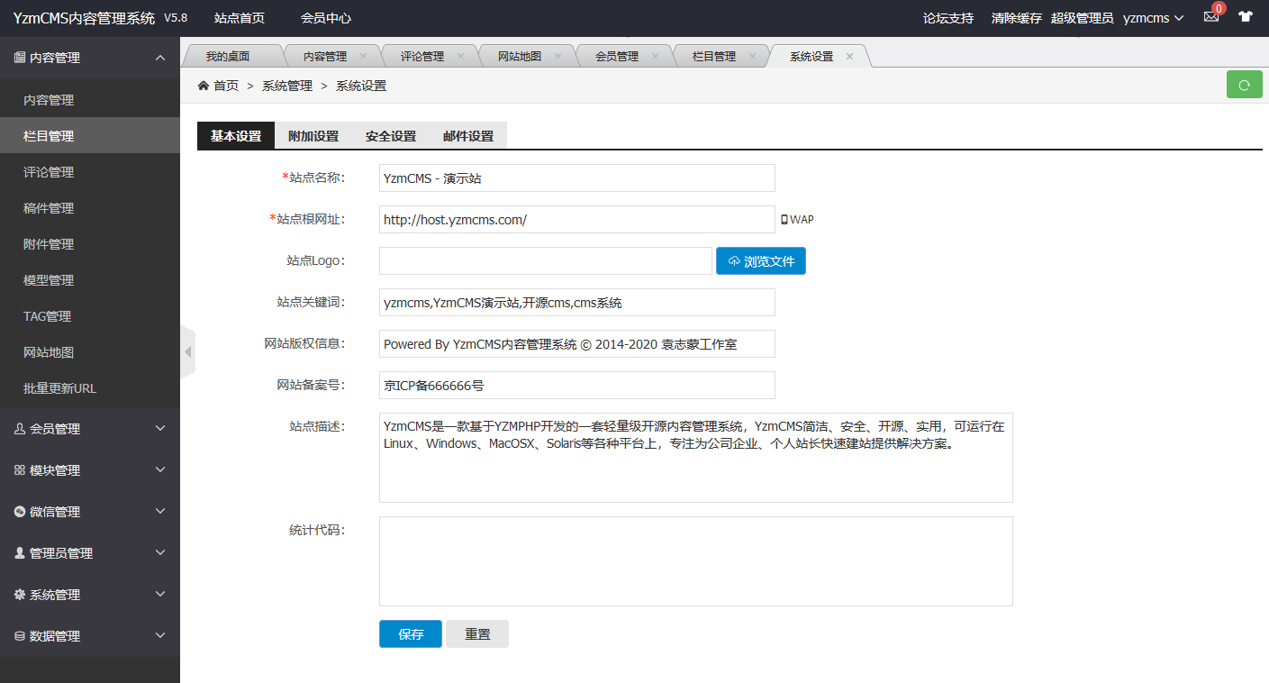Close the 系统设置 tab
1269x683 pixels.
pyautogui.click(x=849, y=56)
